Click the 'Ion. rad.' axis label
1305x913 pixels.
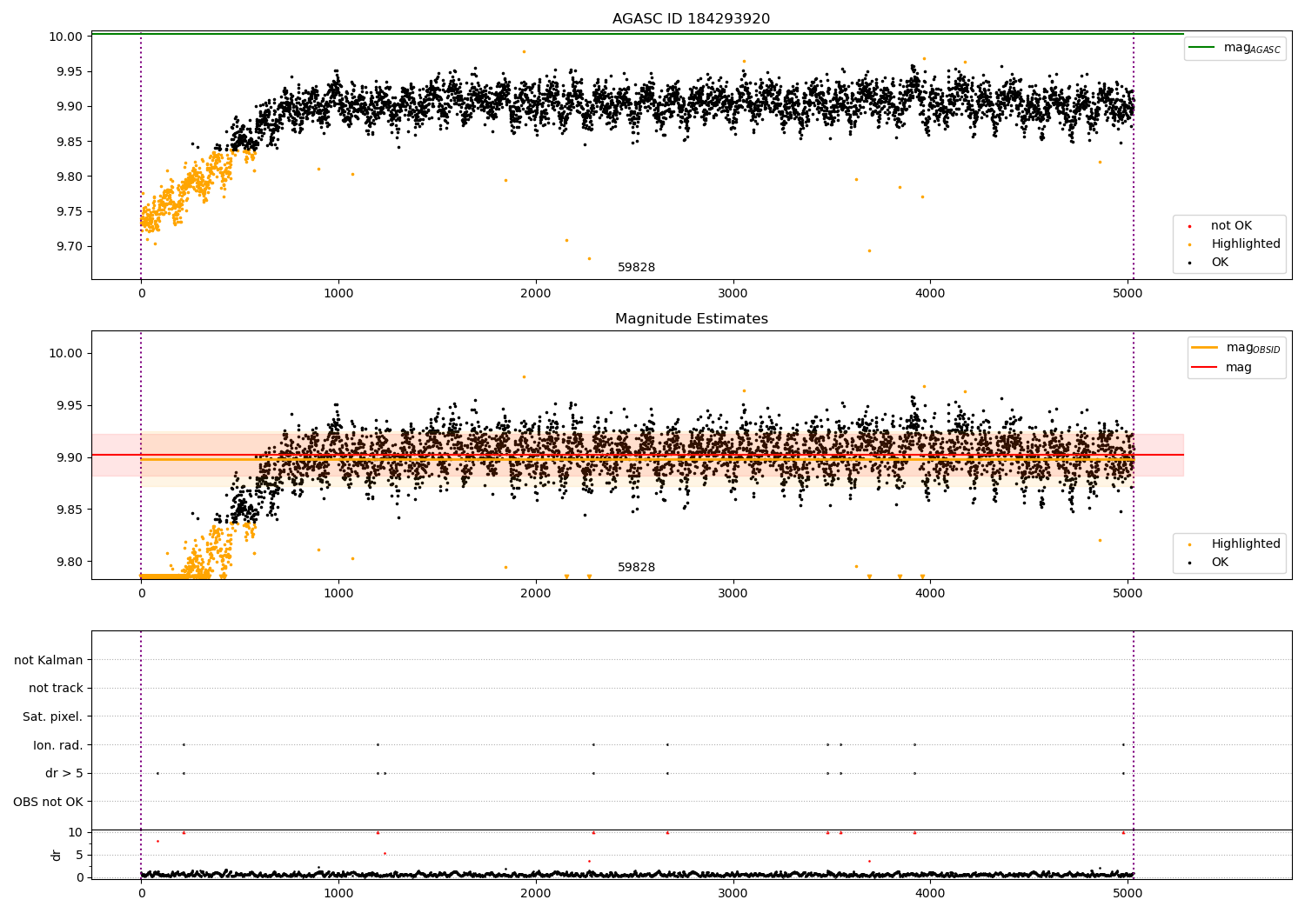(58, 746)
